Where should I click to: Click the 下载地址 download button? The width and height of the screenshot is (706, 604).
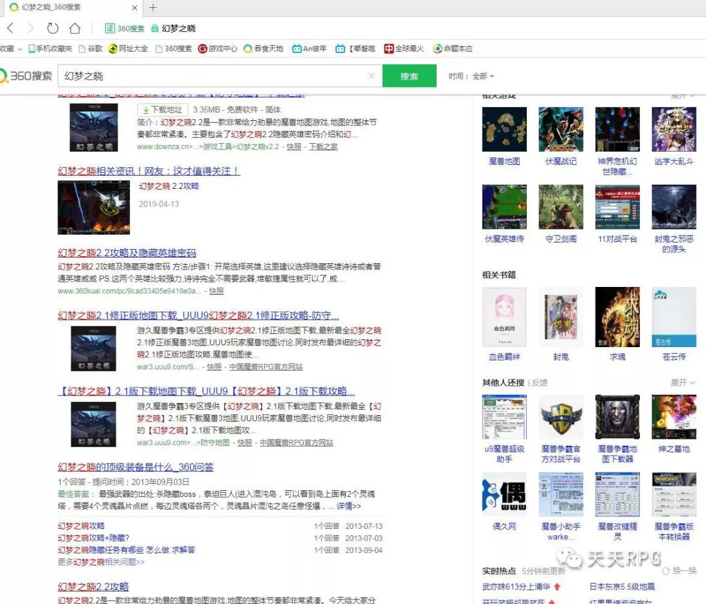[163, 109]
